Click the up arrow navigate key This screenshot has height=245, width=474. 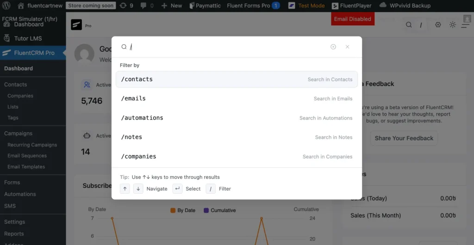point(125,189)
